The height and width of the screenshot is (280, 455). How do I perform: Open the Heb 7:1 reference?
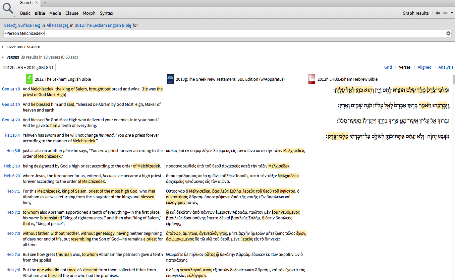[x=13, y=191]
